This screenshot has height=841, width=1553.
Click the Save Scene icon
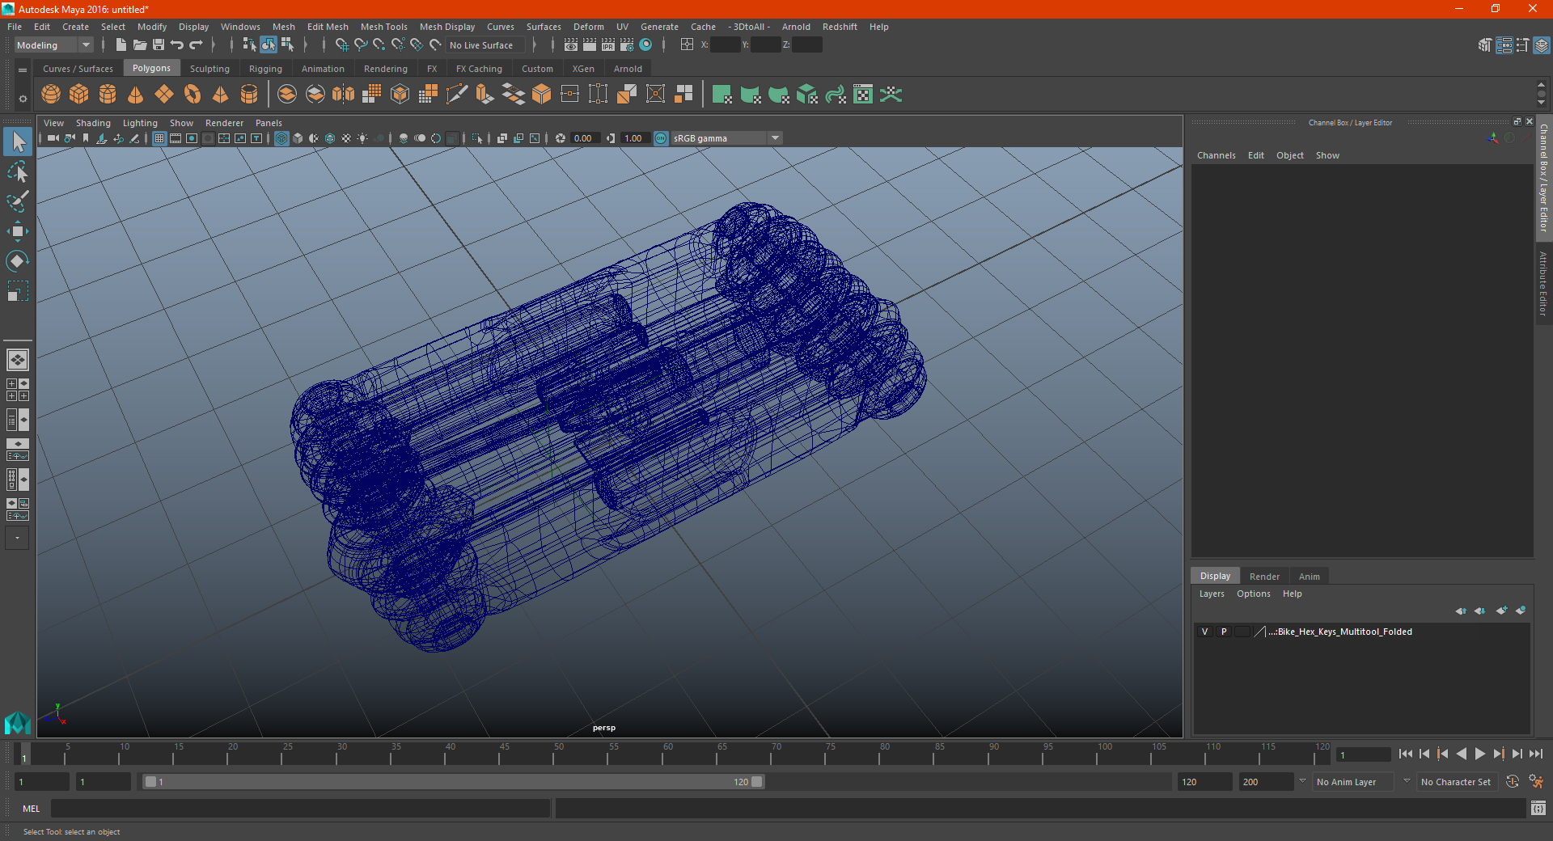click(159, 45)
